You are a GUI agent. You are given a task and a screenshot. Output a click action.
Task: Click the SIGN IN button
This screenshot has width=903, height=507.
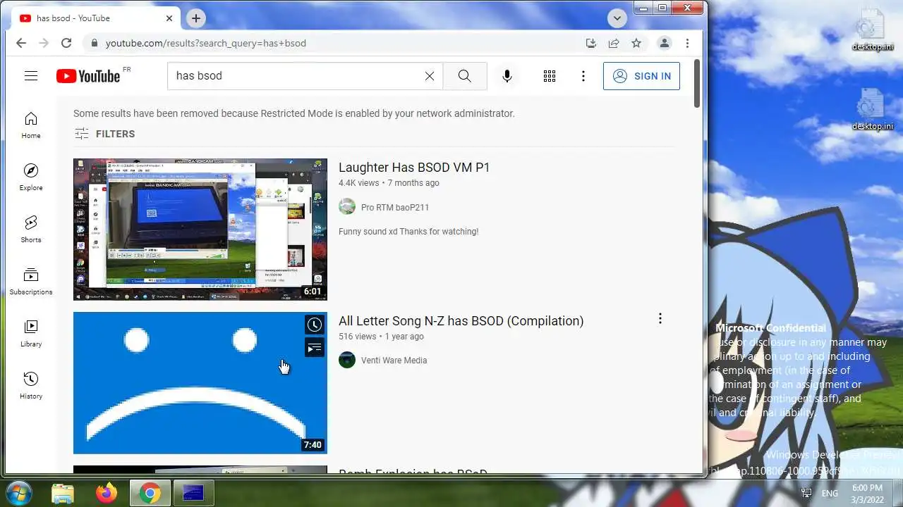click(641, 76)
